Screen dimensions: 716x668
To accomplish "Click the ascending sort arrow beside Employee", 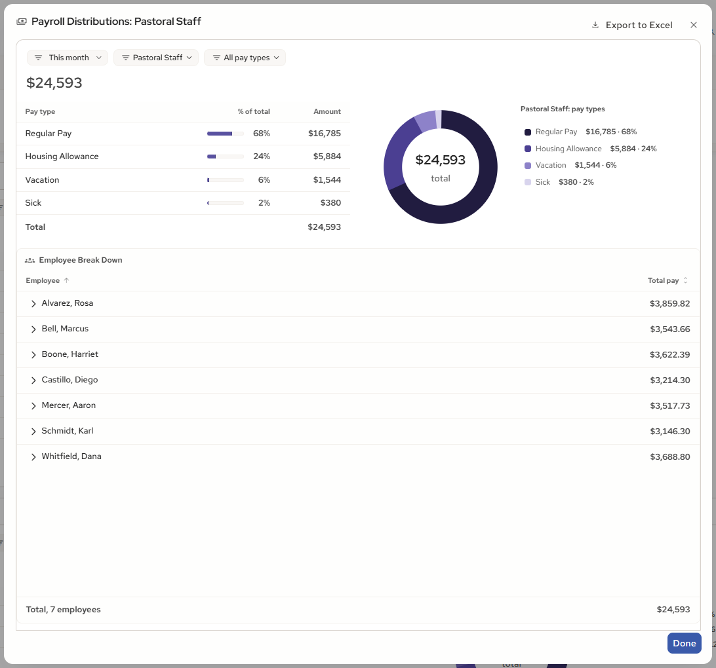I will click(67, 280).
